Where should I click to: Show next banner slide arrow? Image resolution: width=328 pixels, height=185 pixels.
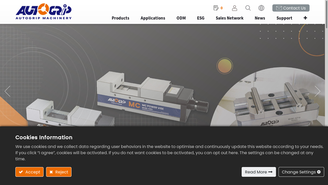tap(317, 91)
